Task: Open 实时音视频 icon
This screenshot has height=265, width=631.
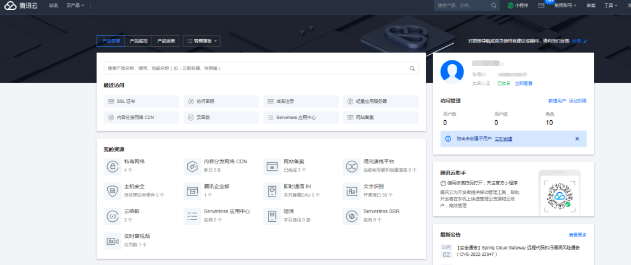Action: click(x=113, y=241)
